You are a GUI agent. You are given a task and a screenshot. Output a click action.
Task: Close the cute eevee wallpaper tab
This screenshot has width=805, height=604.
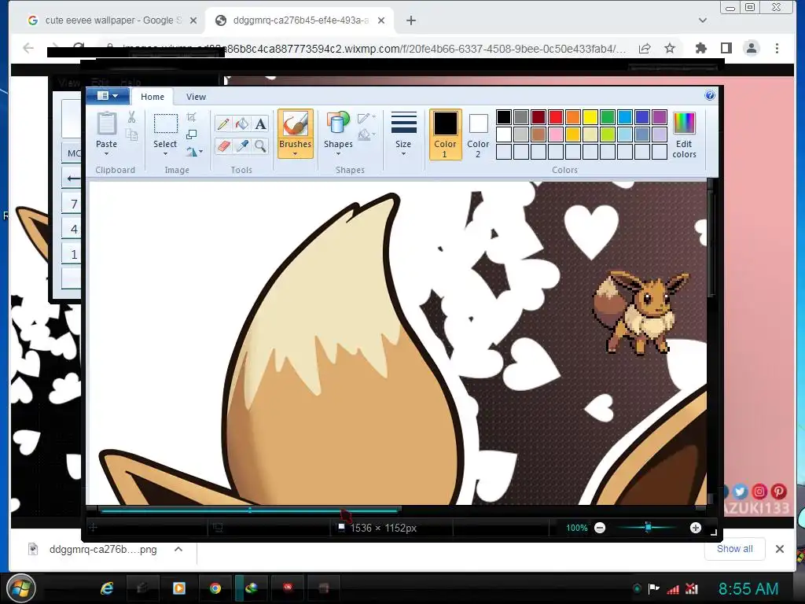[193, 20]
